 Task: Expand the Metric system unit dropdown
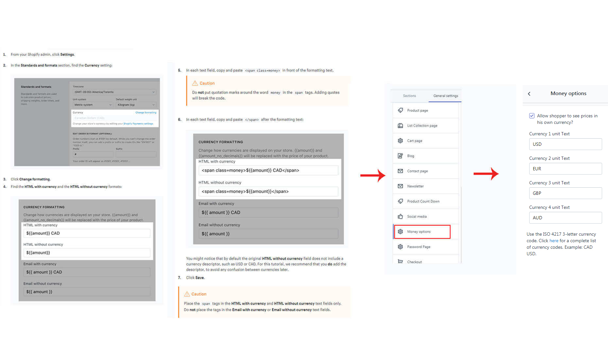point(93,105)
